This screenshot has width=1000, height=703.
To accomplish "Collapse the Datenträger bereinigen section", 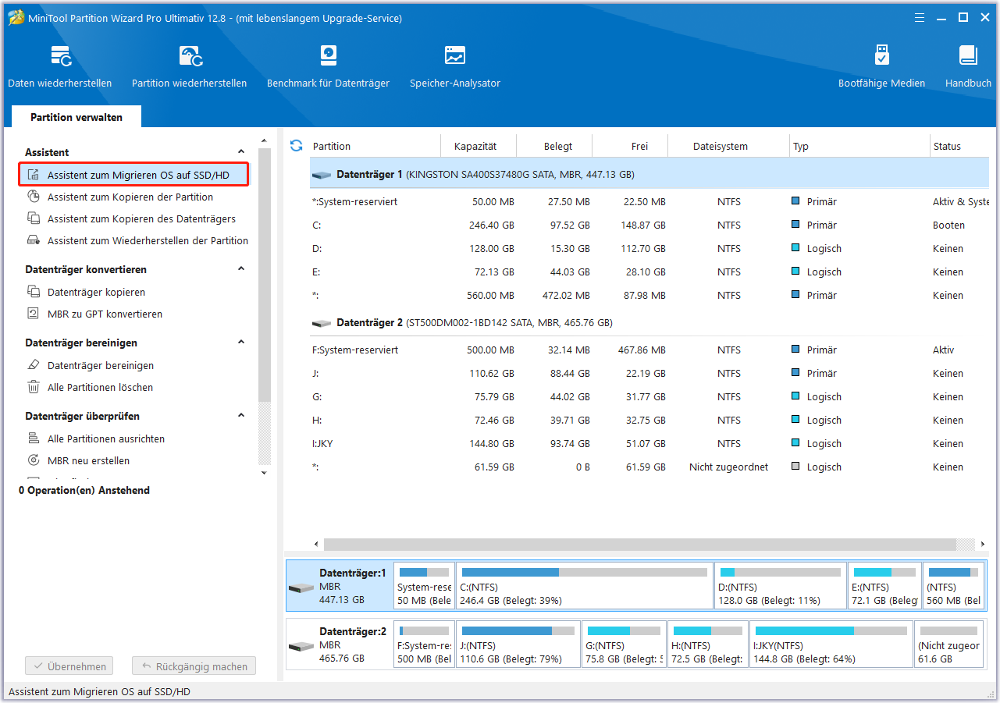I will point(241,342).
